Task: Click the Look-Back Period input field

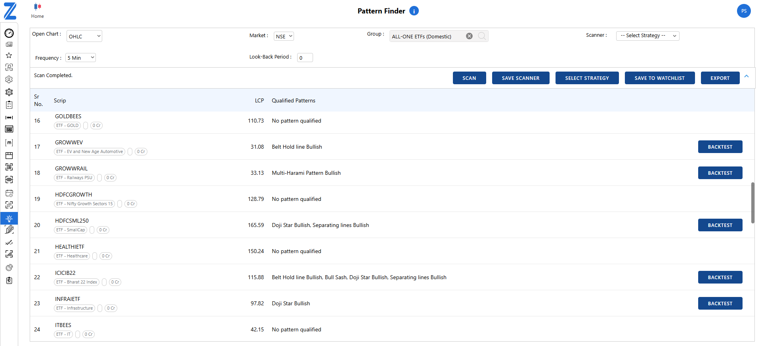Action: click(305, 58)
